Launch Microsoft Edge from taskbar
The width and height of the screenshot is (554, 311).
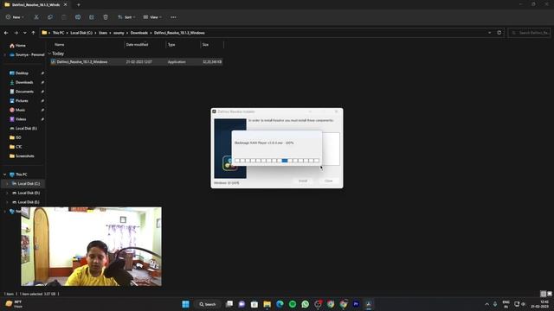[280, 304]
